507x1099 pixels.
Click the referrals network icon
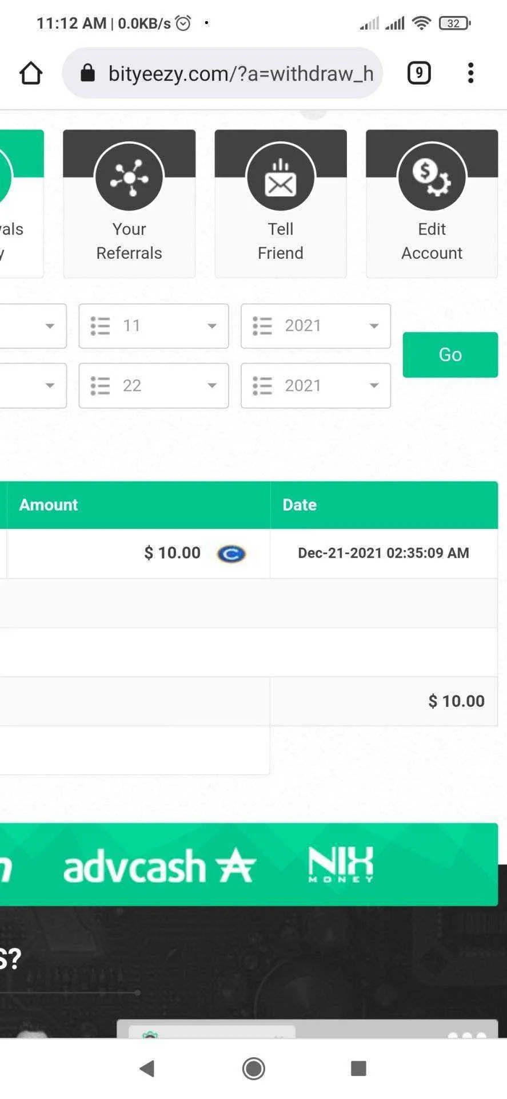129,177
